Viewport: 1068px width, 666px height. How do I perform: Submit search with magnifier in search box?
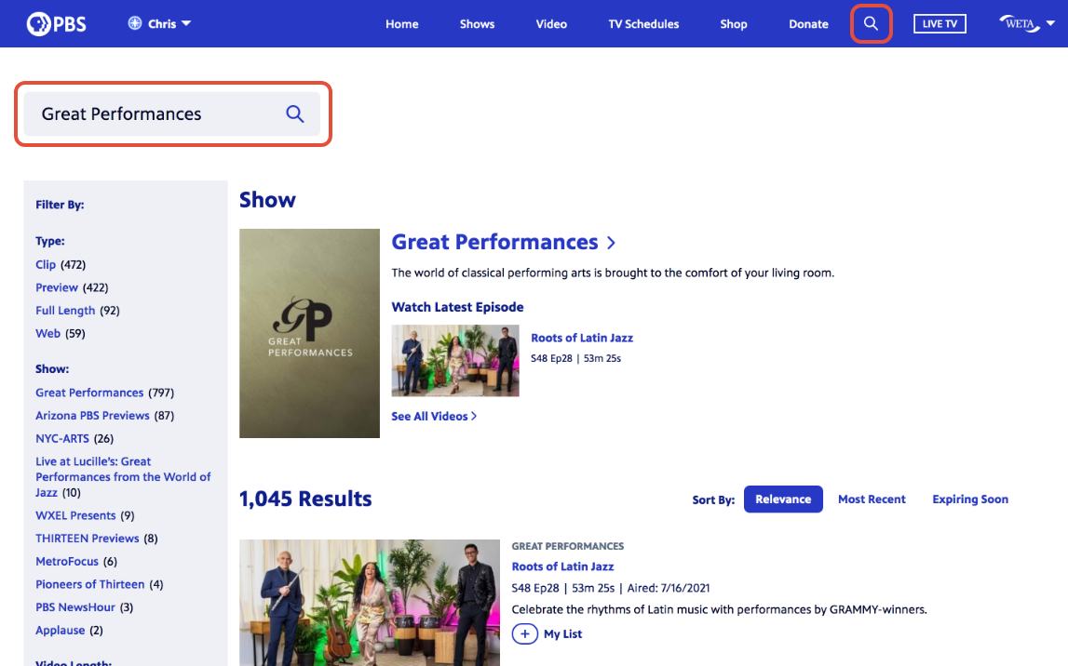point(294,113)
